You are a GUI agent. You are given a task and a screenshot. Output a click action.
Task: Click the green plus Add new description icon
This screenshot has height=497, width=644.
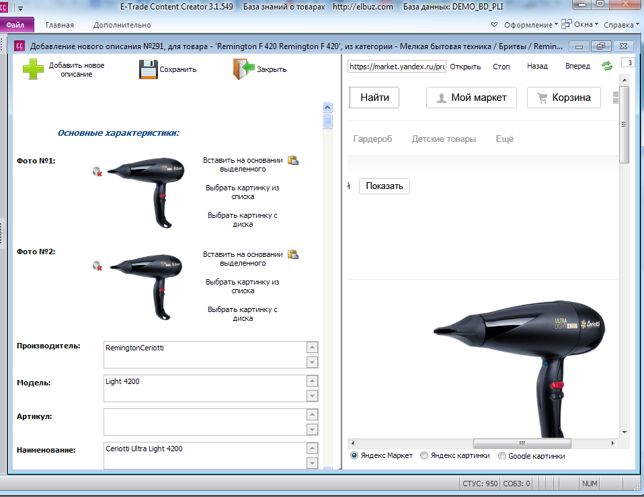click(x=33, y=69)
